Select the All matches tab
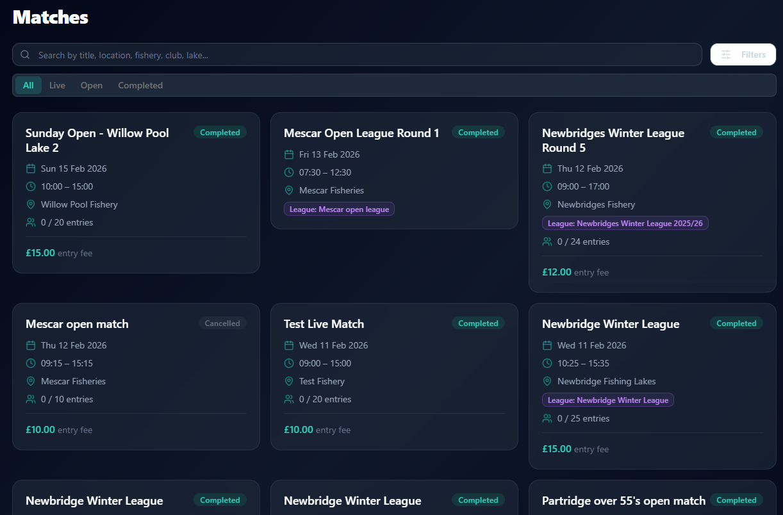The image size is (783, 515). point(28,86)
